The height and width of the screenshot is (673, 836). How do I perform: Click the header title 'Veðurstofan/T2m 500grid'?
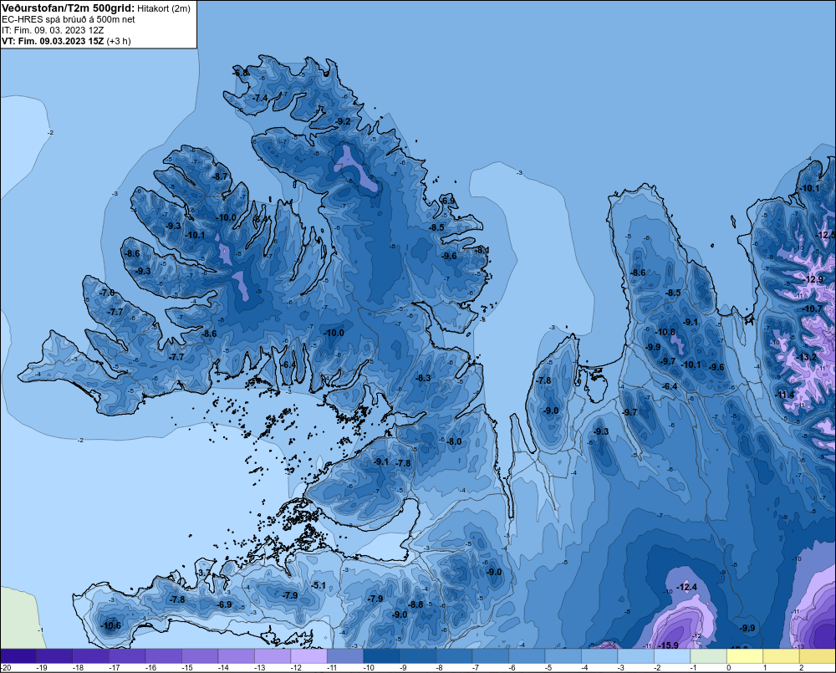[68, 8]
